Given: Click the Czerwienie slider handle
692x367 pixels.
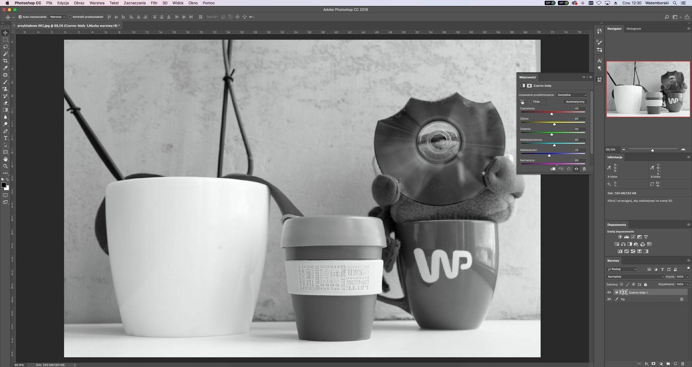Looking at the screenshot, I should point(552,114).
